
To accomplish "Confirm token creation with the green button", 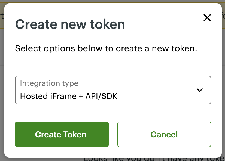I will pyautogui.click(x=62, y=134).
